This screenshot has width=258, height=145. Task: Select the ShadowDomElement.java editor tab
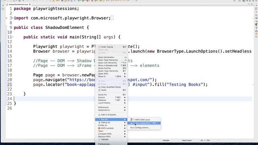click(x=18, y=4)
